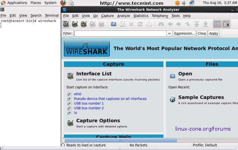Click the Sample Captures heading
The width and height of the screenshot is (238, 150).
point(201,97)
